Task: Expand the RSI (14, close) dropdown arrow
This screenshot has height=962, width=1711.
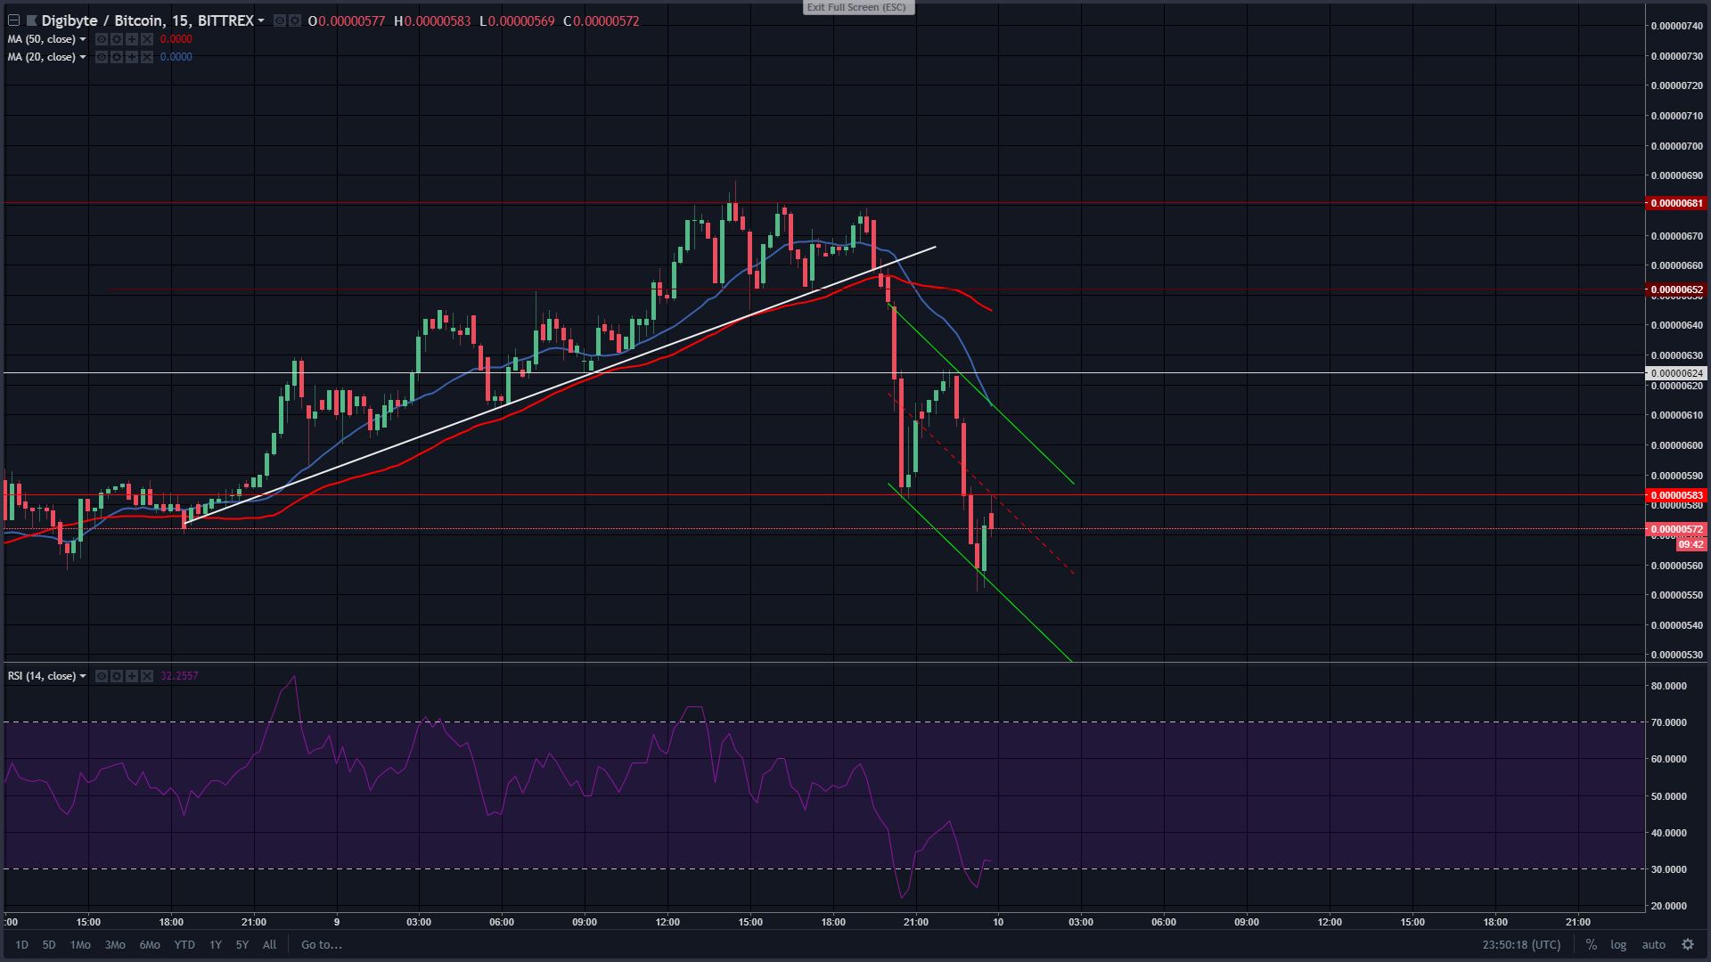Action: coord(83,676)
